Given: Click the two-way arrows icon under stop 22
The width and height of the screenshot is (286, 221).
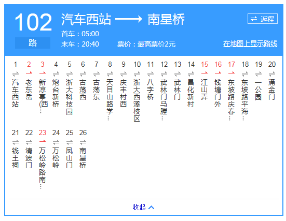Looking at the screenshot, I should tap(29, 142).
